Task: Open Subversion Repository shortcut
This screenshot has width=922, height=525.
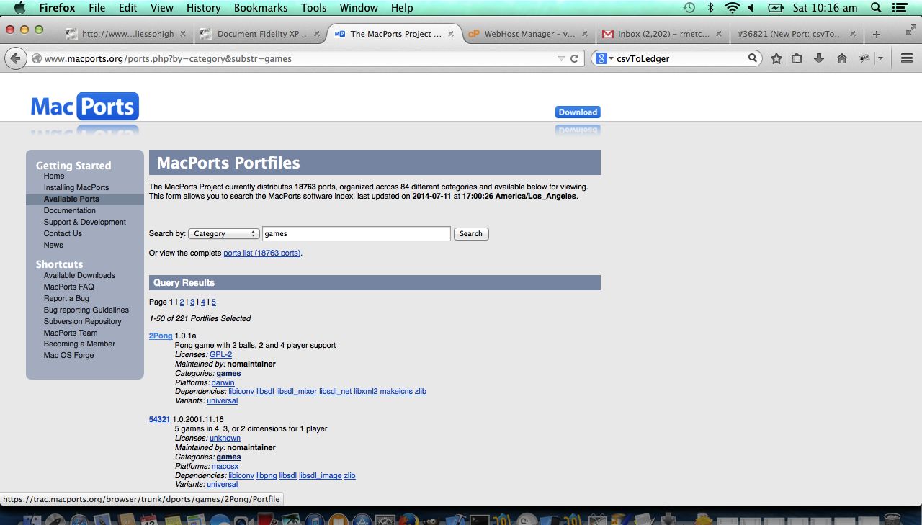Action: [82, 321]
